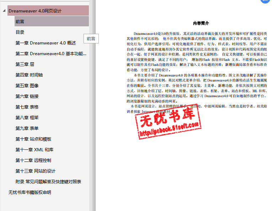Navigate to 第三章 层
Image resolution: width=272 pixels, height=211 pixels.
pyautogui.click(x=25, y=64)
